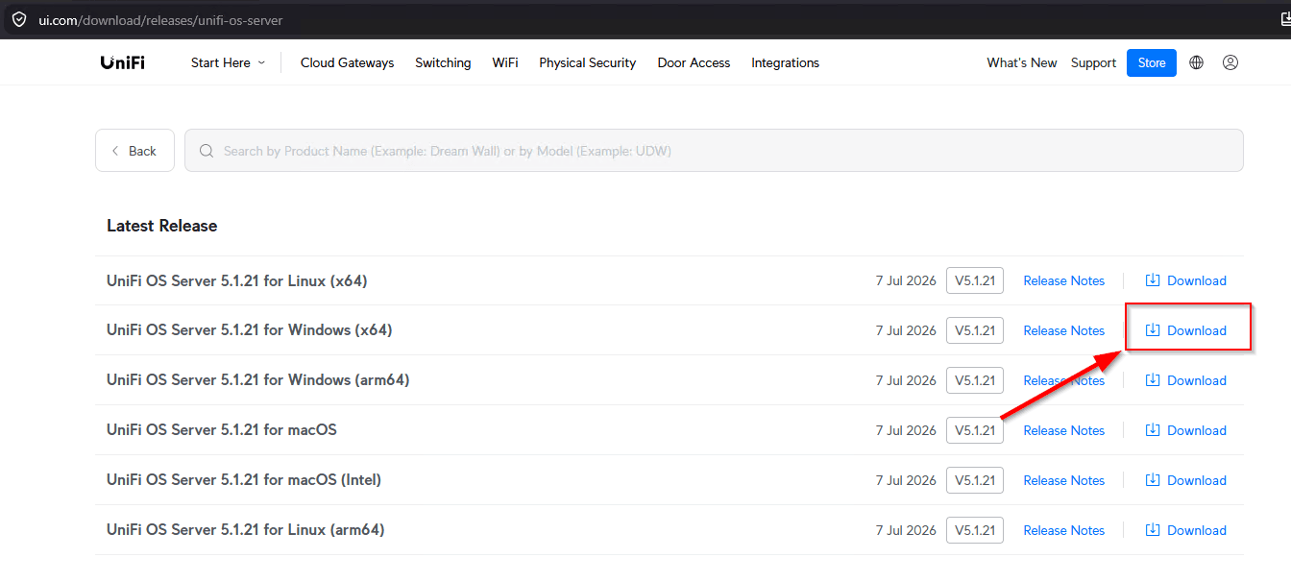
Task: Open the language globe icon
Action: [1196, 62]
